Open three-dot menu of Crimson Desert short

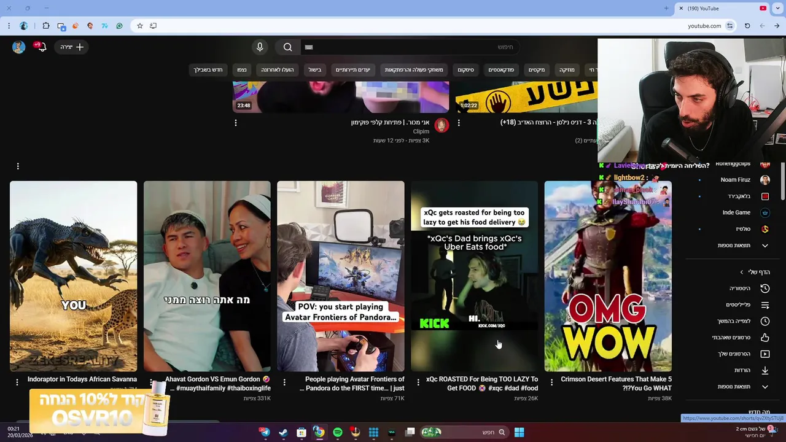click(551, 382)
